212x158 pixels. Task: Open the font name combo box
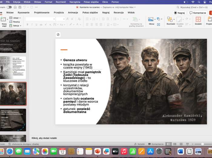pyautogui.click(x=40, y=19)
